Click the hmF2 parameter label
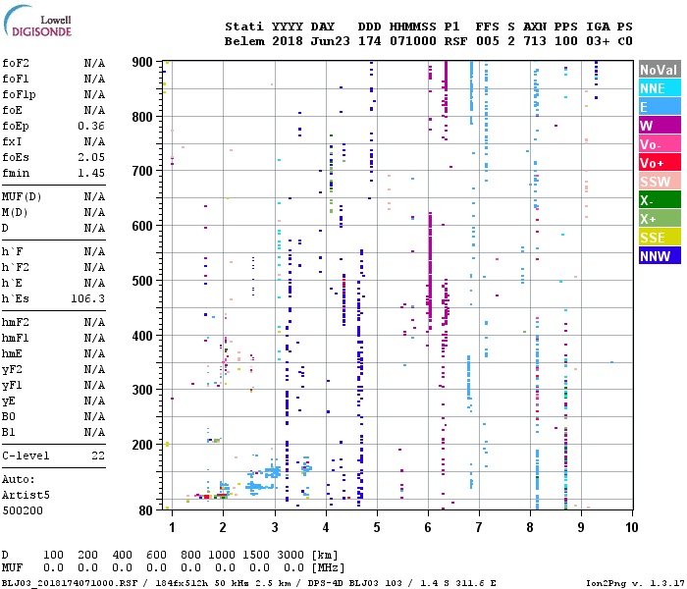 click(16, 323)
